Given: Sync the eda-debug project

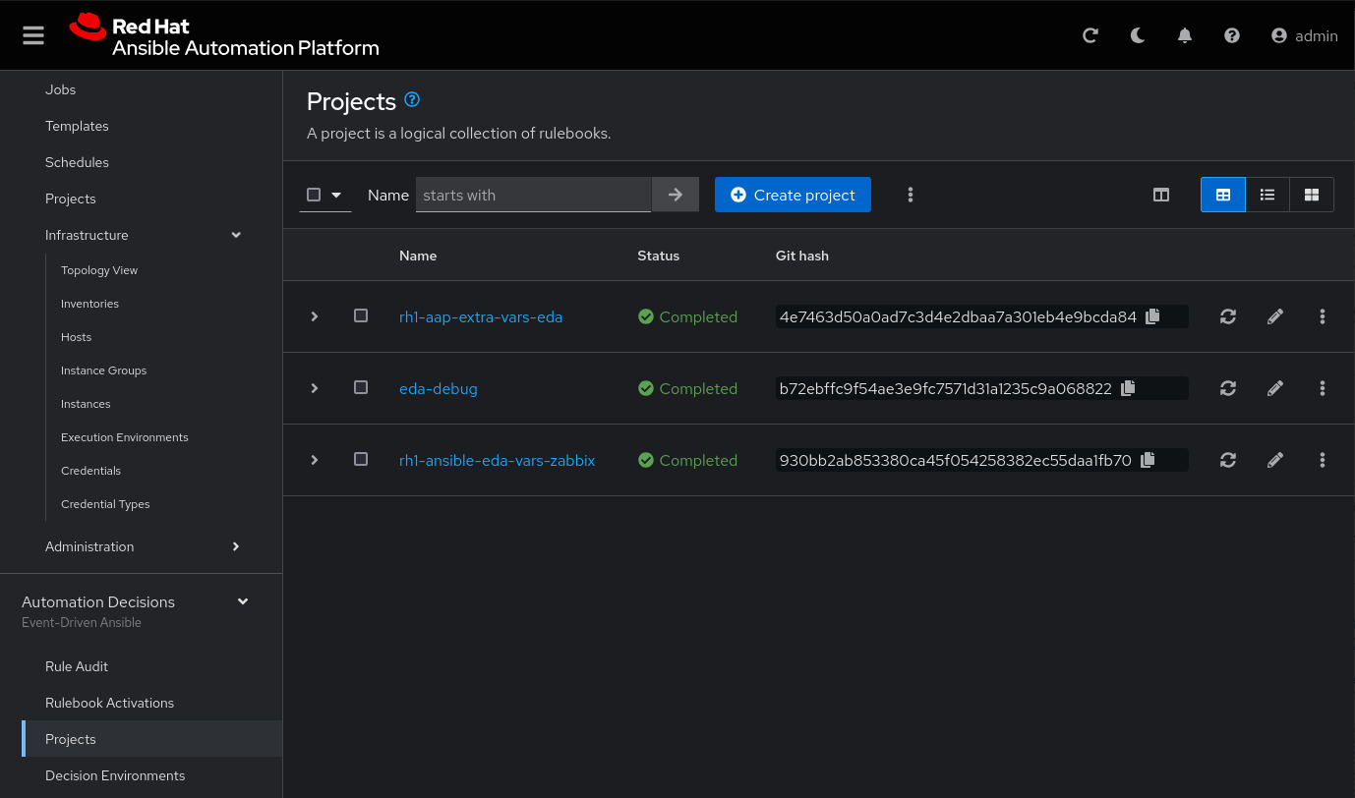Looking at the screenshot, I should pos(1228,388).
